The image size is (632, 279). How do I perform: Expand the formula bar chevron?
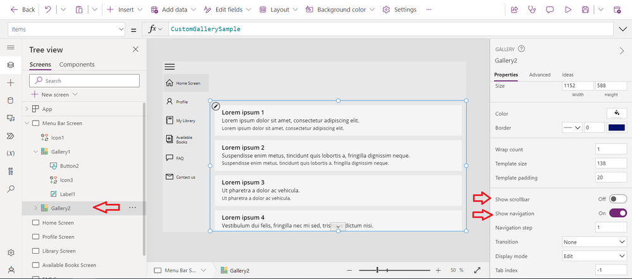point(622,29)
